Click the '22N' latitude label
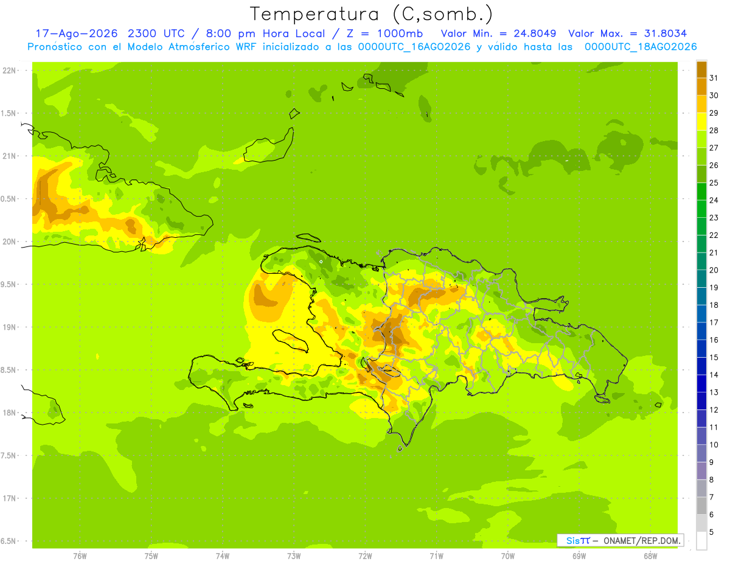Viewport: 730px width, 564px height. pos(10,71)
